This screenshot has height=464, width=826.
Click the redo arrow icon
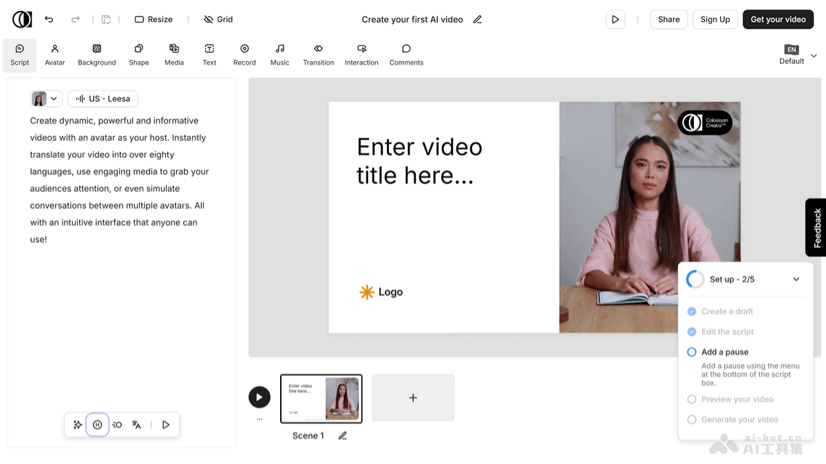click(76, 19)
